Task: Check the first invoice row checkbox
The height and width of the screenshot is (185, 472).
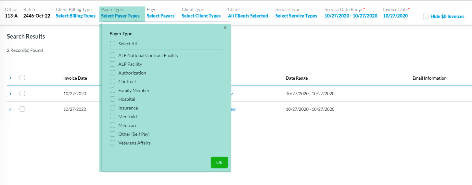Action: pos(22,93)
